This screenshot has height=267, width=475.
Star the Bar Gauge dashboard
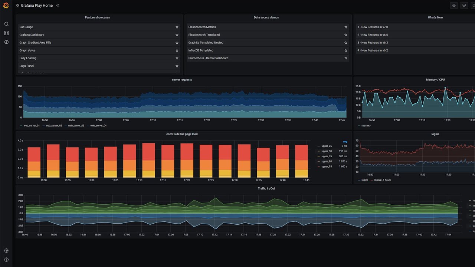177,27
